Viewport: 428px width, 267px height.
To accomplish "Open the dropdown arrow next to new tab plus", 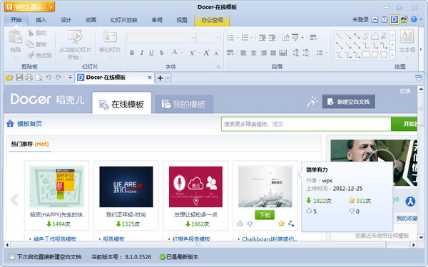I will (168, 78).
